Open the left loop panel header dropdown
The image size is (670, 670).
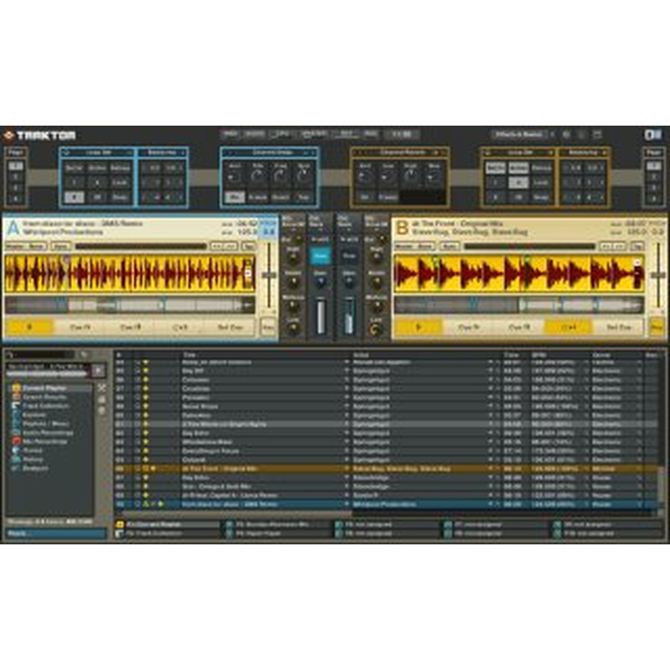point(130,152)
